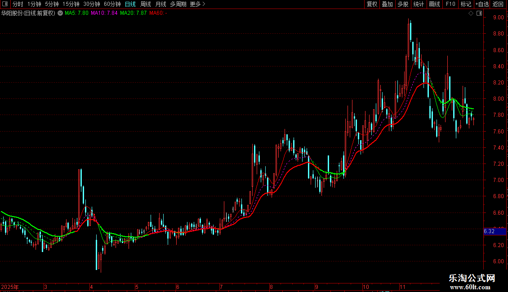
Task: Toggle the left side panel icon
Action: pos(5,4)
